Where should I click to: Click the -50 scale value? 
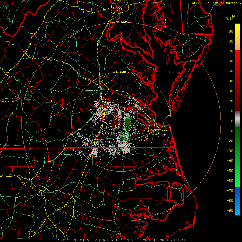point(230,171)
